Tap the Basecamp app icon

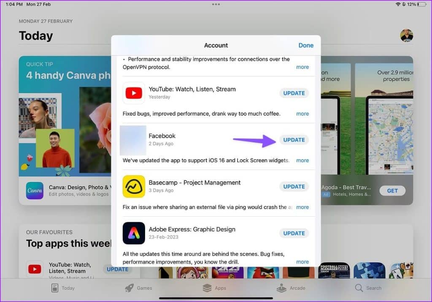tap(134, 186)
